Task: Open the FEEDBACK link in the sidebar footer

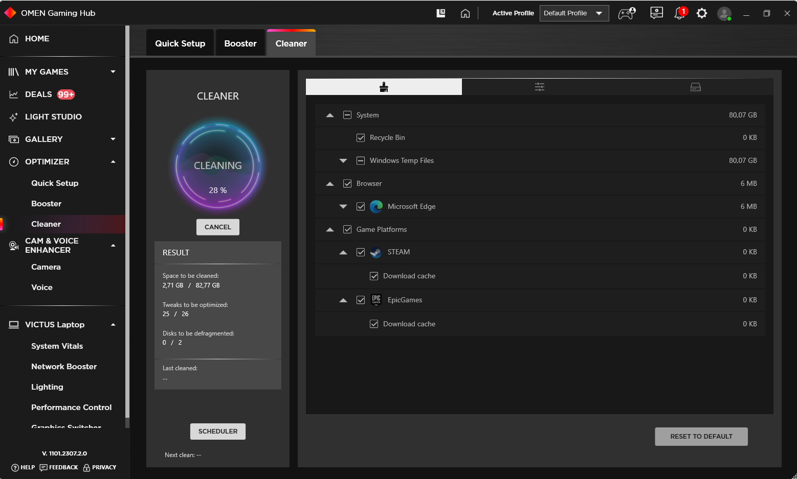Action: pyautogui.click(x=59, y=468)
